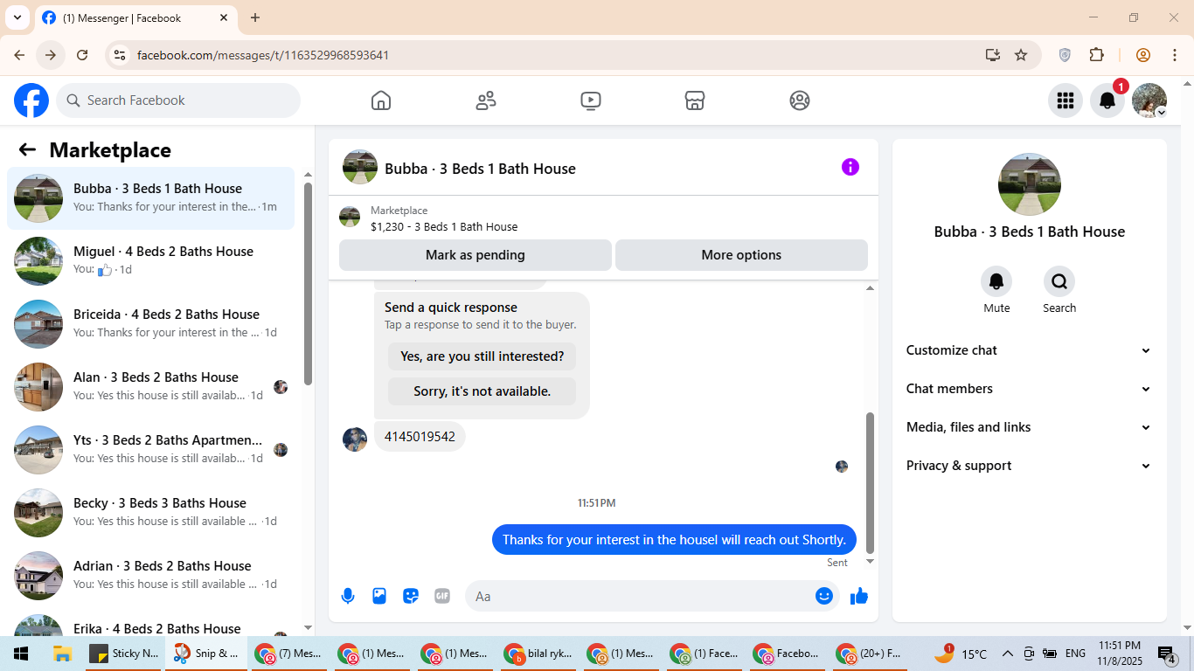Record a voice clip with microphone icon
This screenshot has height=671, width=1194.
348,596
